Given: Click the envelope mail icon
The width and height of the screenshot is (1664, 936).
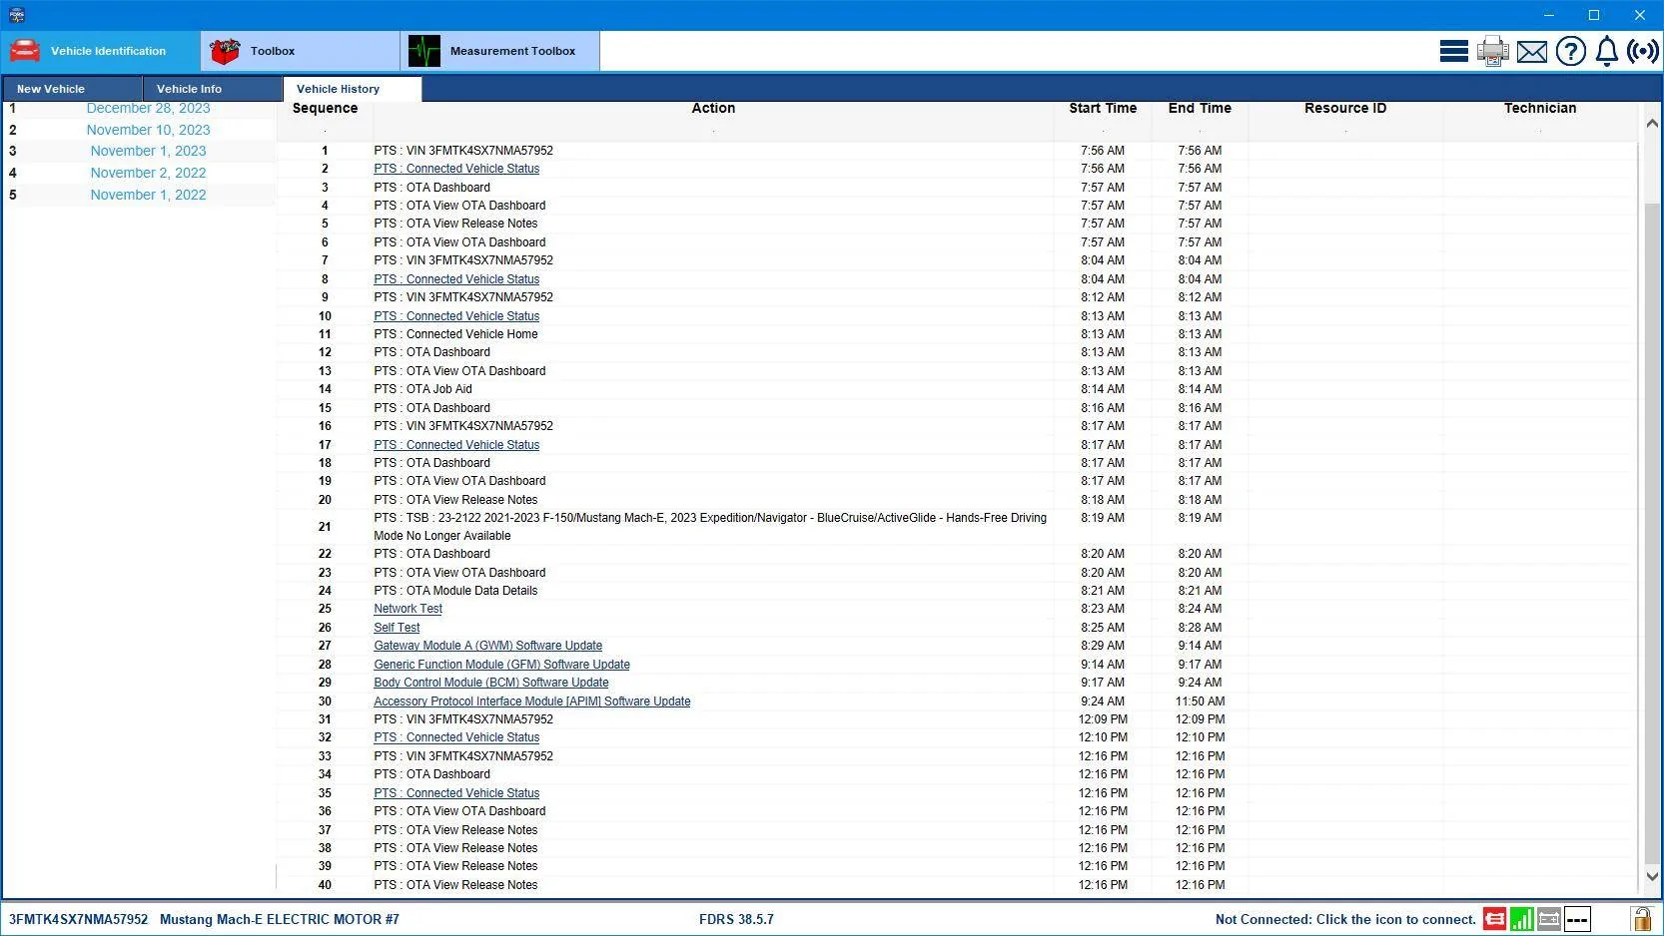Looking at the screenshot, I should point(1532,51).
